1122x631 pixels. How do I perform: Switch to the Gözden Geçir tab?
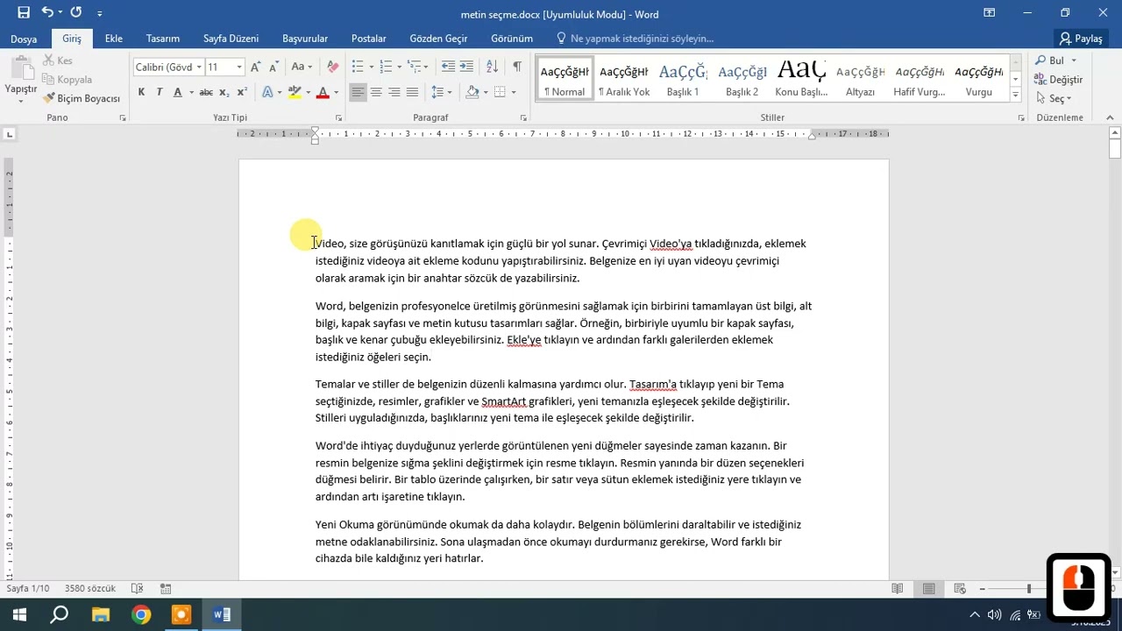pos(438,39)
